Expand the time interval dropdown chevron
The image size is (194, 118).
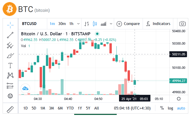(x=78, y=24)
